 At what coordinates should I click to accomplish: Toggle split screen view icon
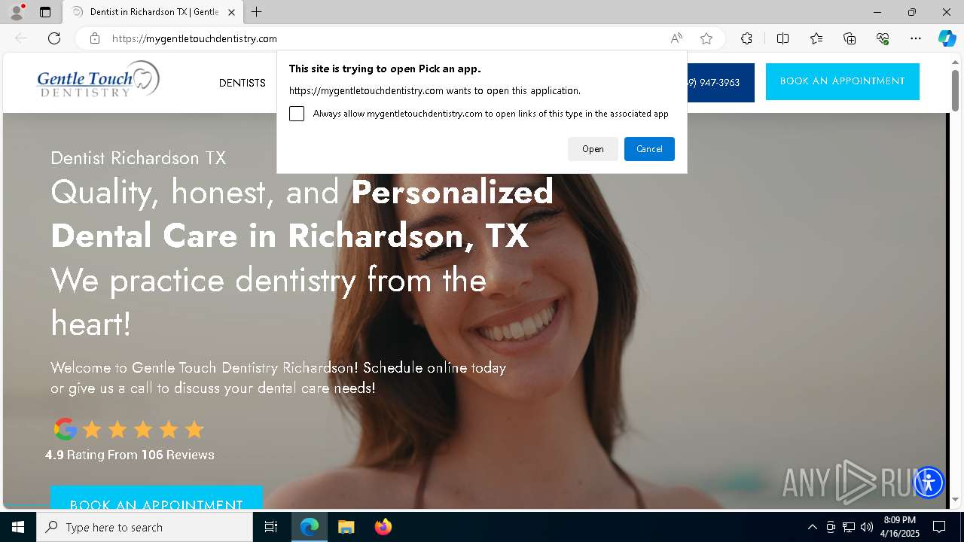pos(782,38)
